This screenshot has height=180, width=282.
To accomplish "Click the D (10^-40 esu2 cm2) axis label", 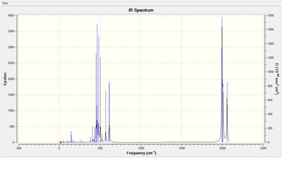I will pyautogui.click(x=277, y=79).
